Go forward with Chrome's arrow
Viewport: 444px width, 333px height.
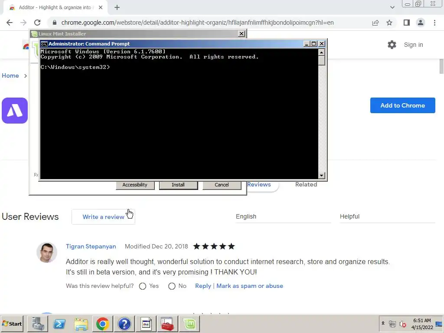tap(23, 23)
